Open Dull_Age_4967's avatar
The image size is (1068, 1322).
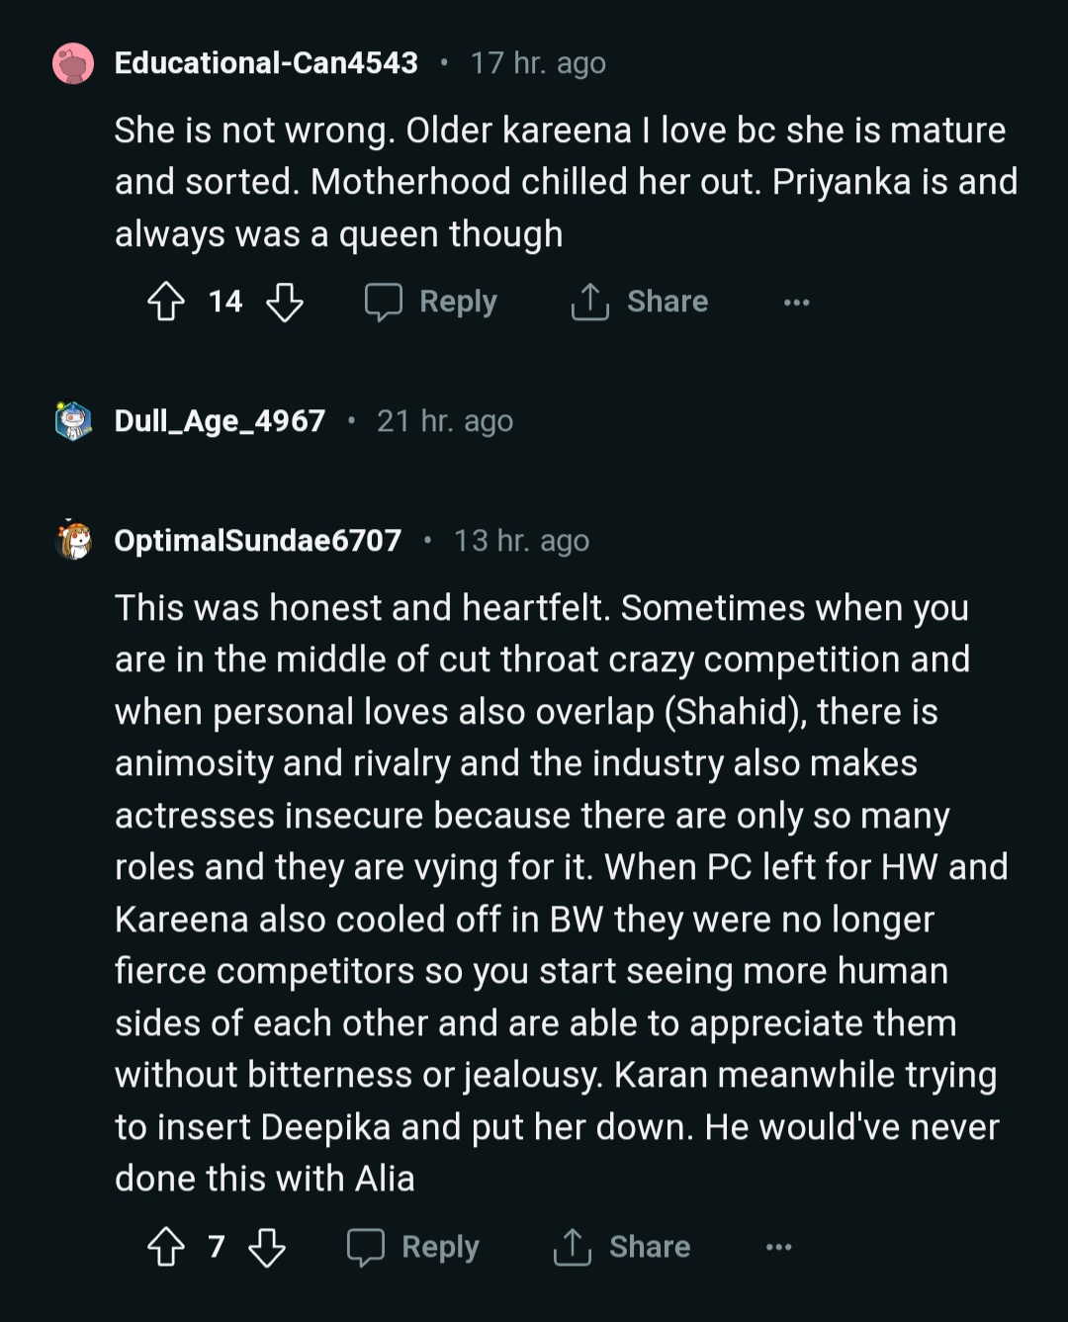point(73,421)
